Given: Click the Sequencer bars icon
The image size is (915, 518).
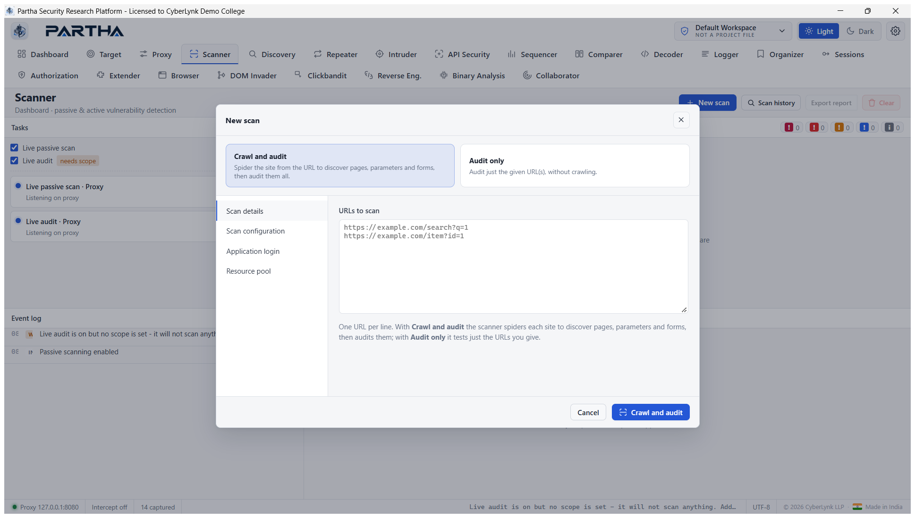Looking at the screenshot, I should [512, 54].
